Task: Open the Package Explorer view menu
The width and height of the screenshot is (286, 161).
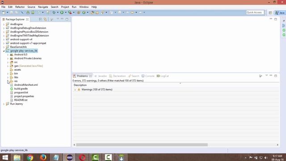Action: tap(58, 19)
